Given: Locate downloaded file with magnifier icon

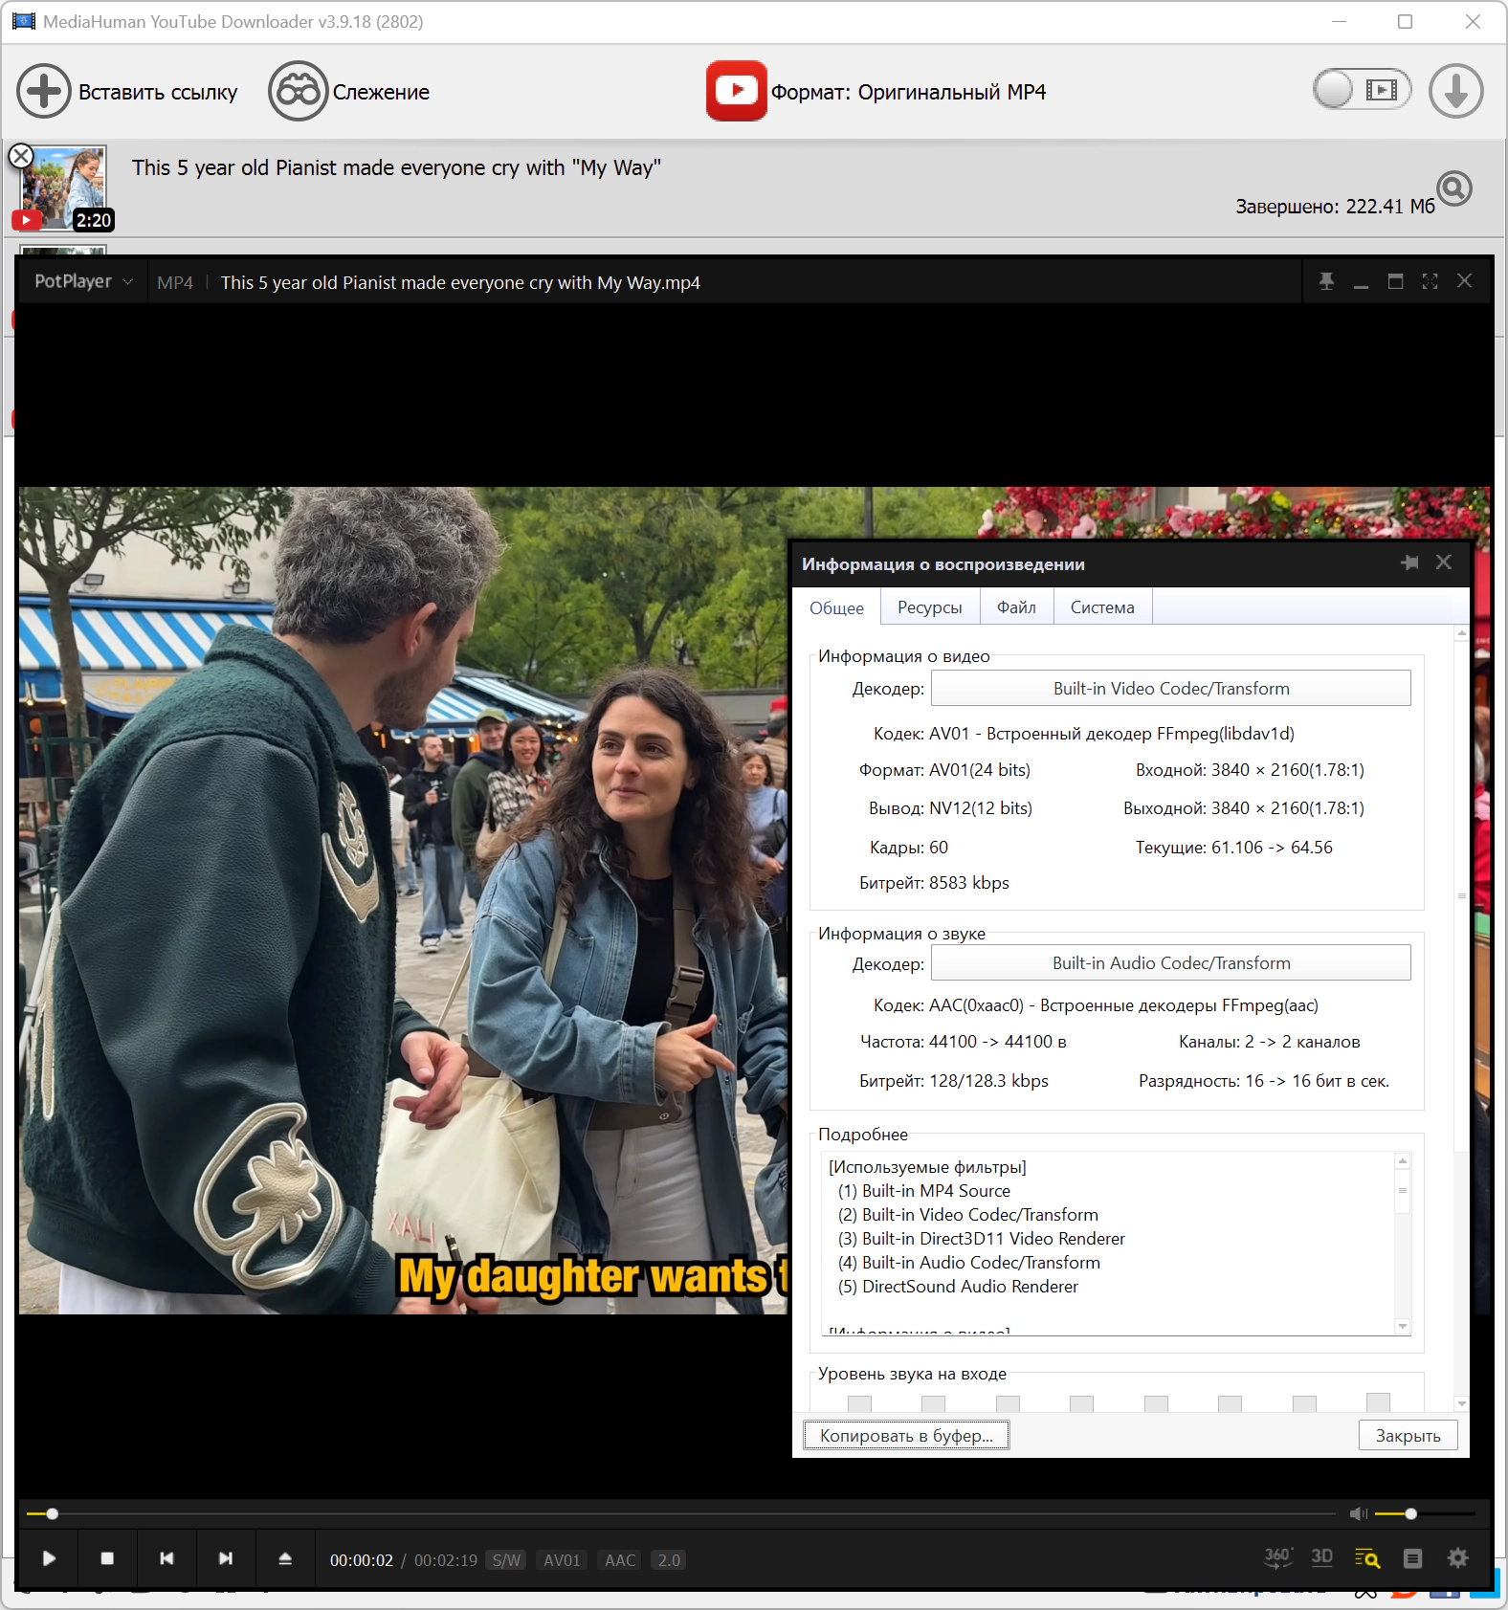Looking at the screenshot, I should 1453,188.
